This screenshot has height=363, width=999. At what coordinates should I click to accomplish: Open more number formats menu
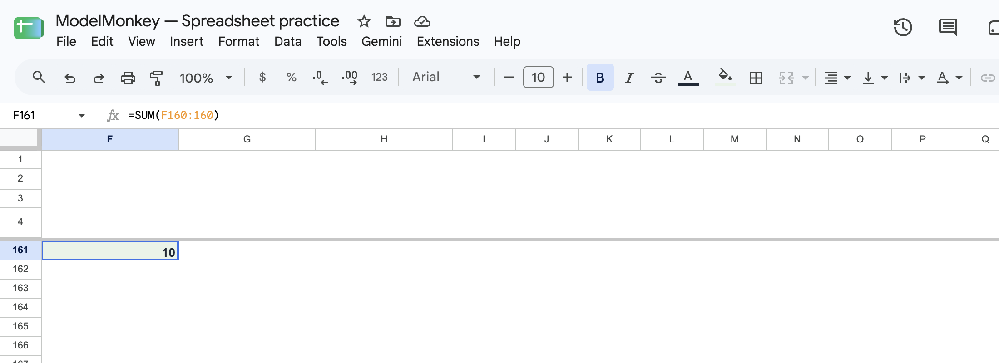point(380,78)
